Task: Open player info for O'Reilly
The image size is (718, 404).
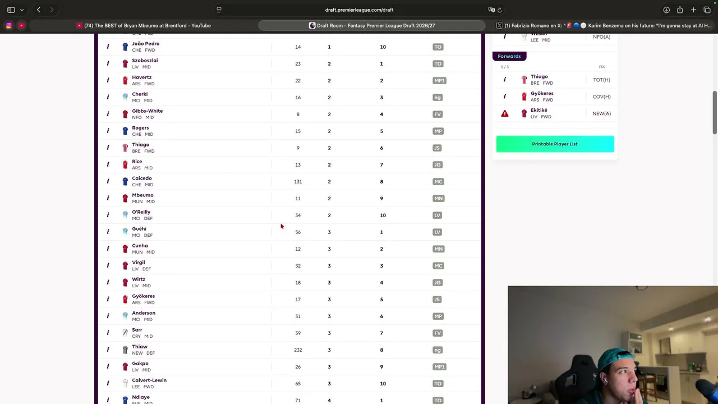Action: [x=108, y=215]
